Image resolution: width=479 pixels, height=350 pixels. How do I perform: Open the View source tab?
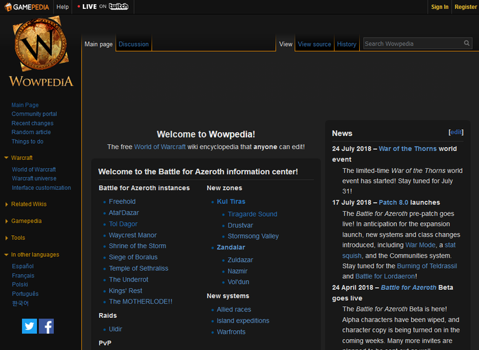coord(314,44)
